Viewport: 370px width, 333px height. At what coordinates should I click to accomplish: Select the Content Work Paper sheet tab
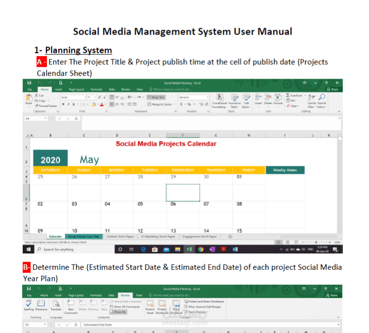(x=120, y=237)
